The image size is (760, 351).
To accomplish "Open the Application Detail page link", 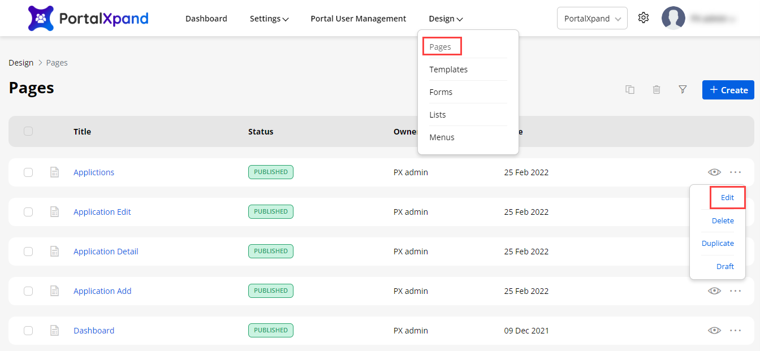I will [x=106, y=252].
